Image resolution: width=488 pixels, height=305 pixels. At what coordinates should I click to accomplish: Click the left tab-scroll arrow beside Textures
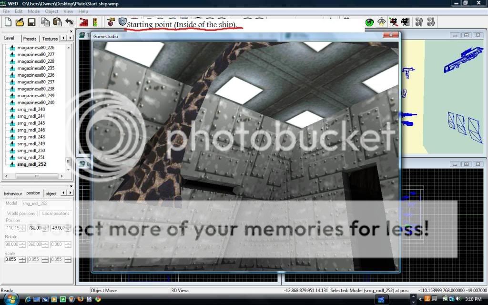coord(63,38)
